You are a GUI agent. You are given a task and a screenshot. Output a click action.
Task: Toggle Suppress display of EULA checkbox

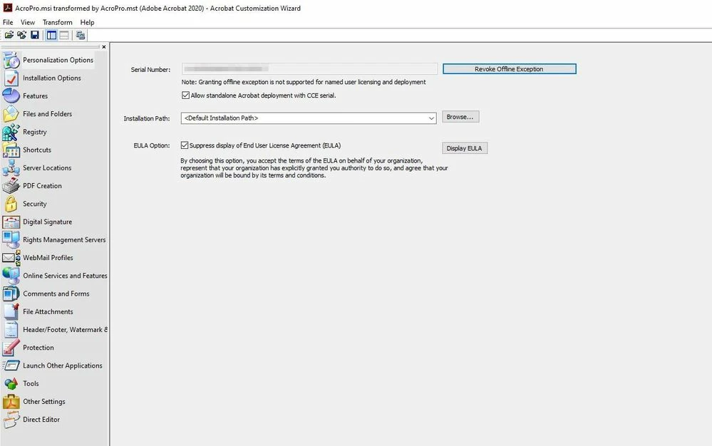click(185, 145)
